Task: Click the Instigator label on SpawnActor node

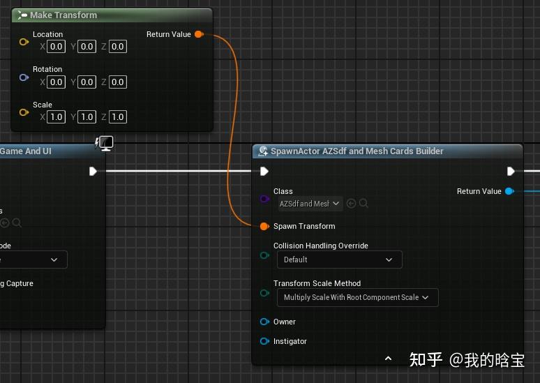Action: 290,341
